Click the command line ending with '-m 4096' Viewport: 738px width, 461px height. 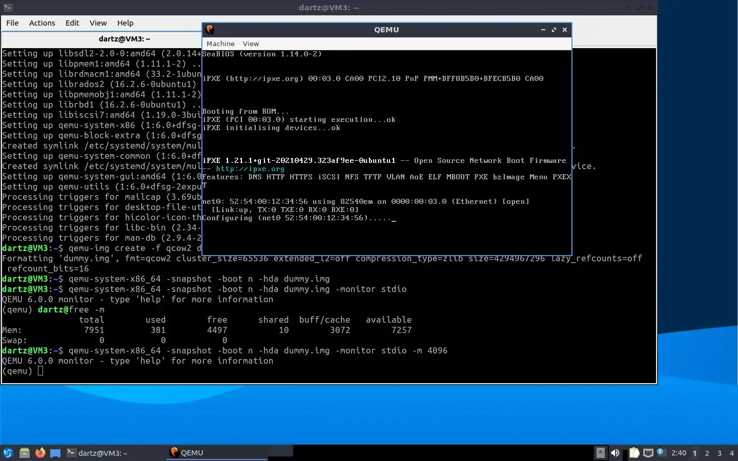225,350
